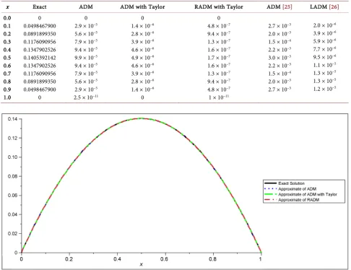The image size is (351, 270).
Task: Select exact value 0.0498467900 in row 0.9
Action: (x=40, y=90)
